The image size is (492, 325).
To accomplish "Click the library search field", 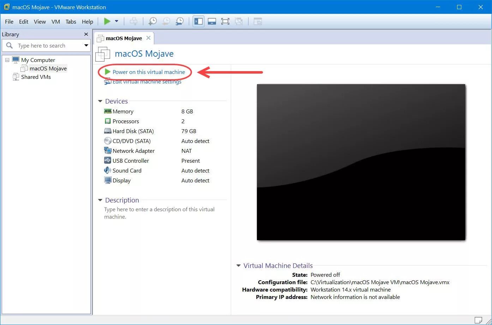I will (46, 45).
